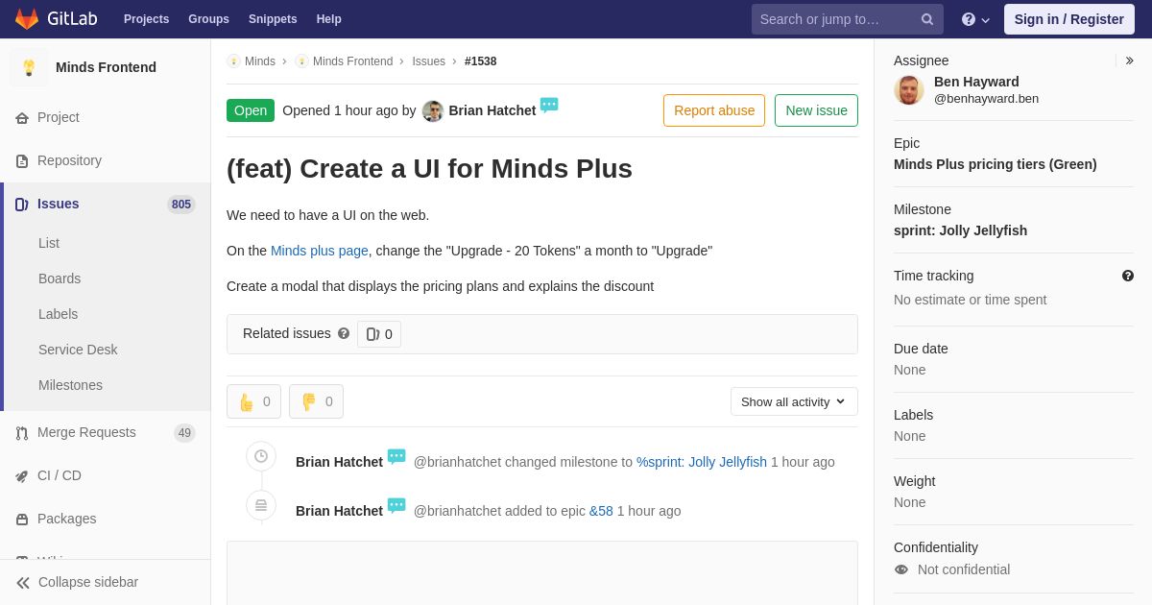Click the Repository file icon in sidebar
The width and height of the screenshot is (1152, 605).
(22, 161)
